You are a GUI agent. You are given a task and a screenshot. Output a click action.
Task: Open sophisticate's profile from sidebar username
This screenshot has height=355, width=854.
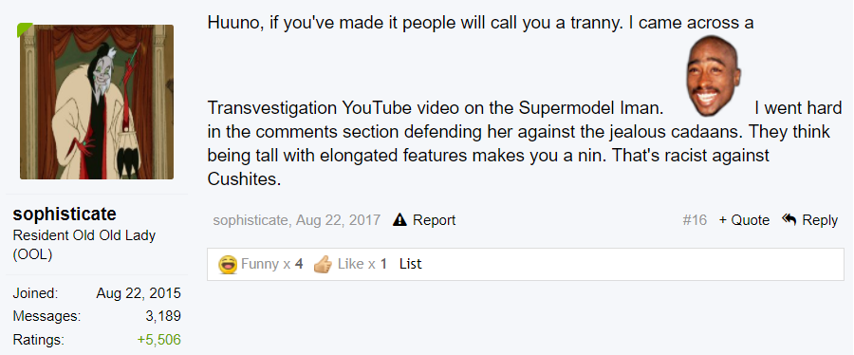pyautogui.click(x=65, y=214)
